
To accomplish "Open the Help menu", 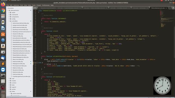I will coord(52,5).
